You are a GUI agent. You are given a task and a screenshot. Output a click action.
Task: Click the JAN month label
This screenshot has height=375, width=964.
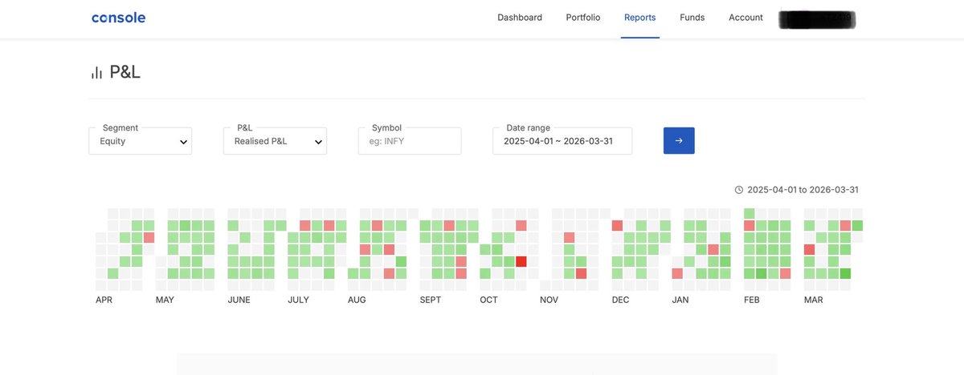[x=680, y=300]
